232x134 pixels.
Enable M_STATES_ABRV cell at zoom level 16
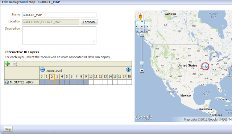pos(120,82)
